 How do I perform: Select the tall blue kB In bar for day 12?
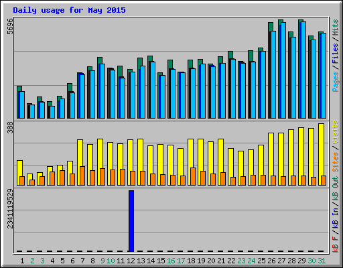(131, 221)
